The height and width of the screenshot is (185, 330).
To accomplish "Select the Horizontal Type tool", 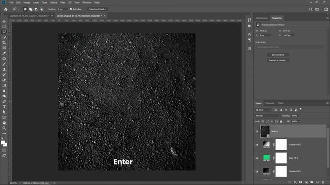I will pos(4,107).
